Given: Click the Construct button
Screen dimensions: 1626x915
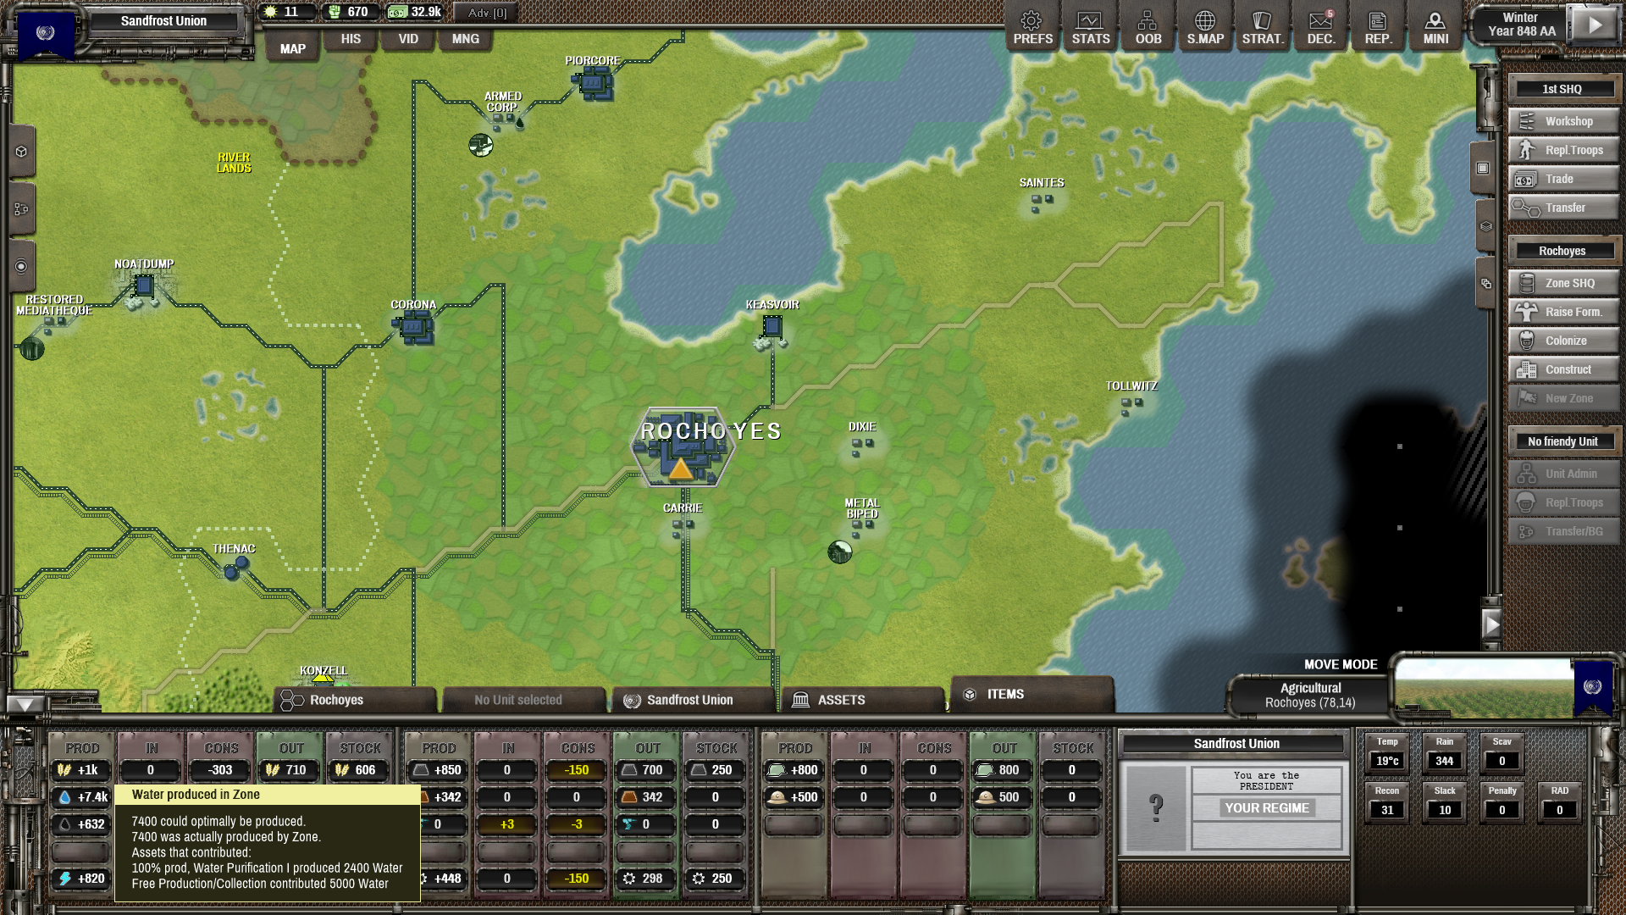Looking at the screenshot, I should click(1563, 369).
